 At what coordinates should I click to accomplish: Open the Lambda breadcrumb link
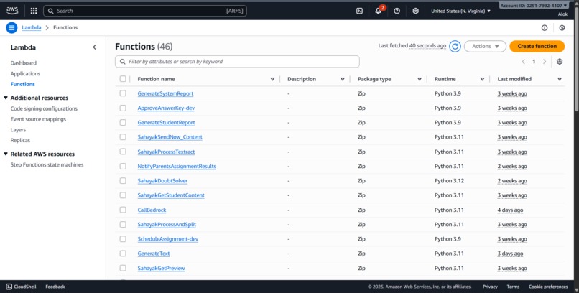[32, 27]
